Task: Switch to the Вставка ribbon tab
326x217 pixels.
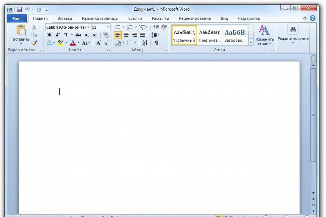Action: (65, 18)
